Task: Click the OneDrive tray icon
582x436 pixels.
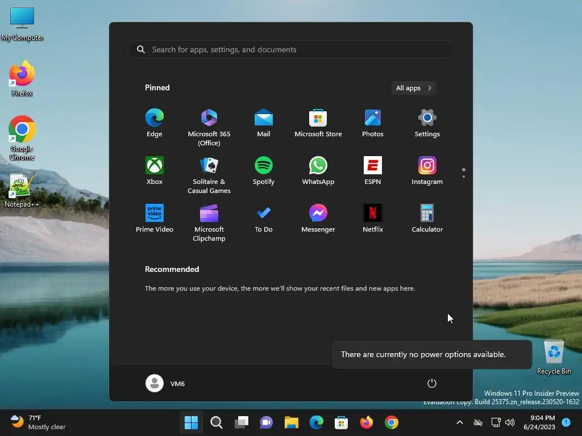Action: coord(478,422)
